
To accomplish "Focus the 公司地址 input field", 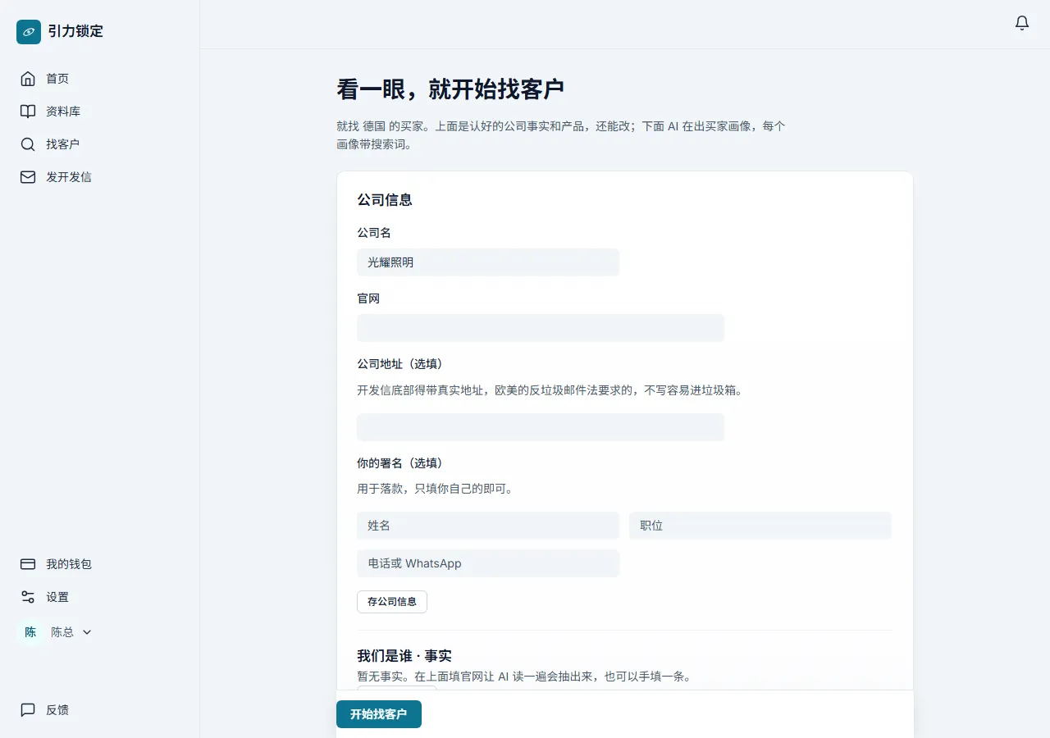I will (x=541, y=427).
